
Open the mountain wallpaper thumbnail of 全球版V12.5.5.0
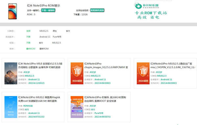[x=11, y=73]
